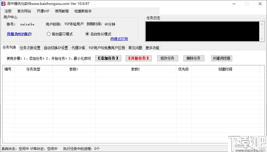
Task: Click the red 【开始任务】 button
Action: [x=139, y=58]
